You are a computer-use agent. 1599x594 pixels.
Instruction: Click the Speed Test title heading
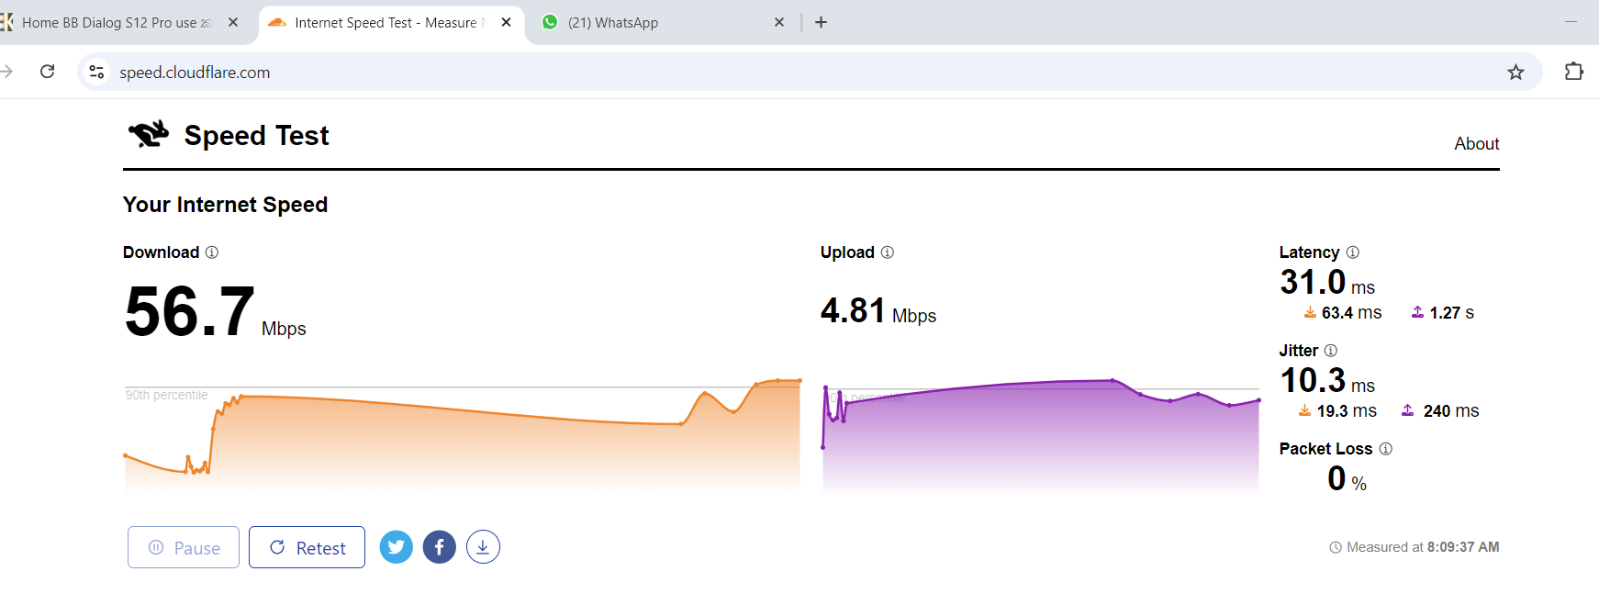click(257, 135)
